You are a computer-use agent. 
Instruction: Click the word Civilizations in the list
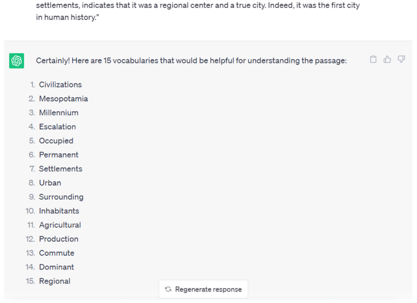60,85
